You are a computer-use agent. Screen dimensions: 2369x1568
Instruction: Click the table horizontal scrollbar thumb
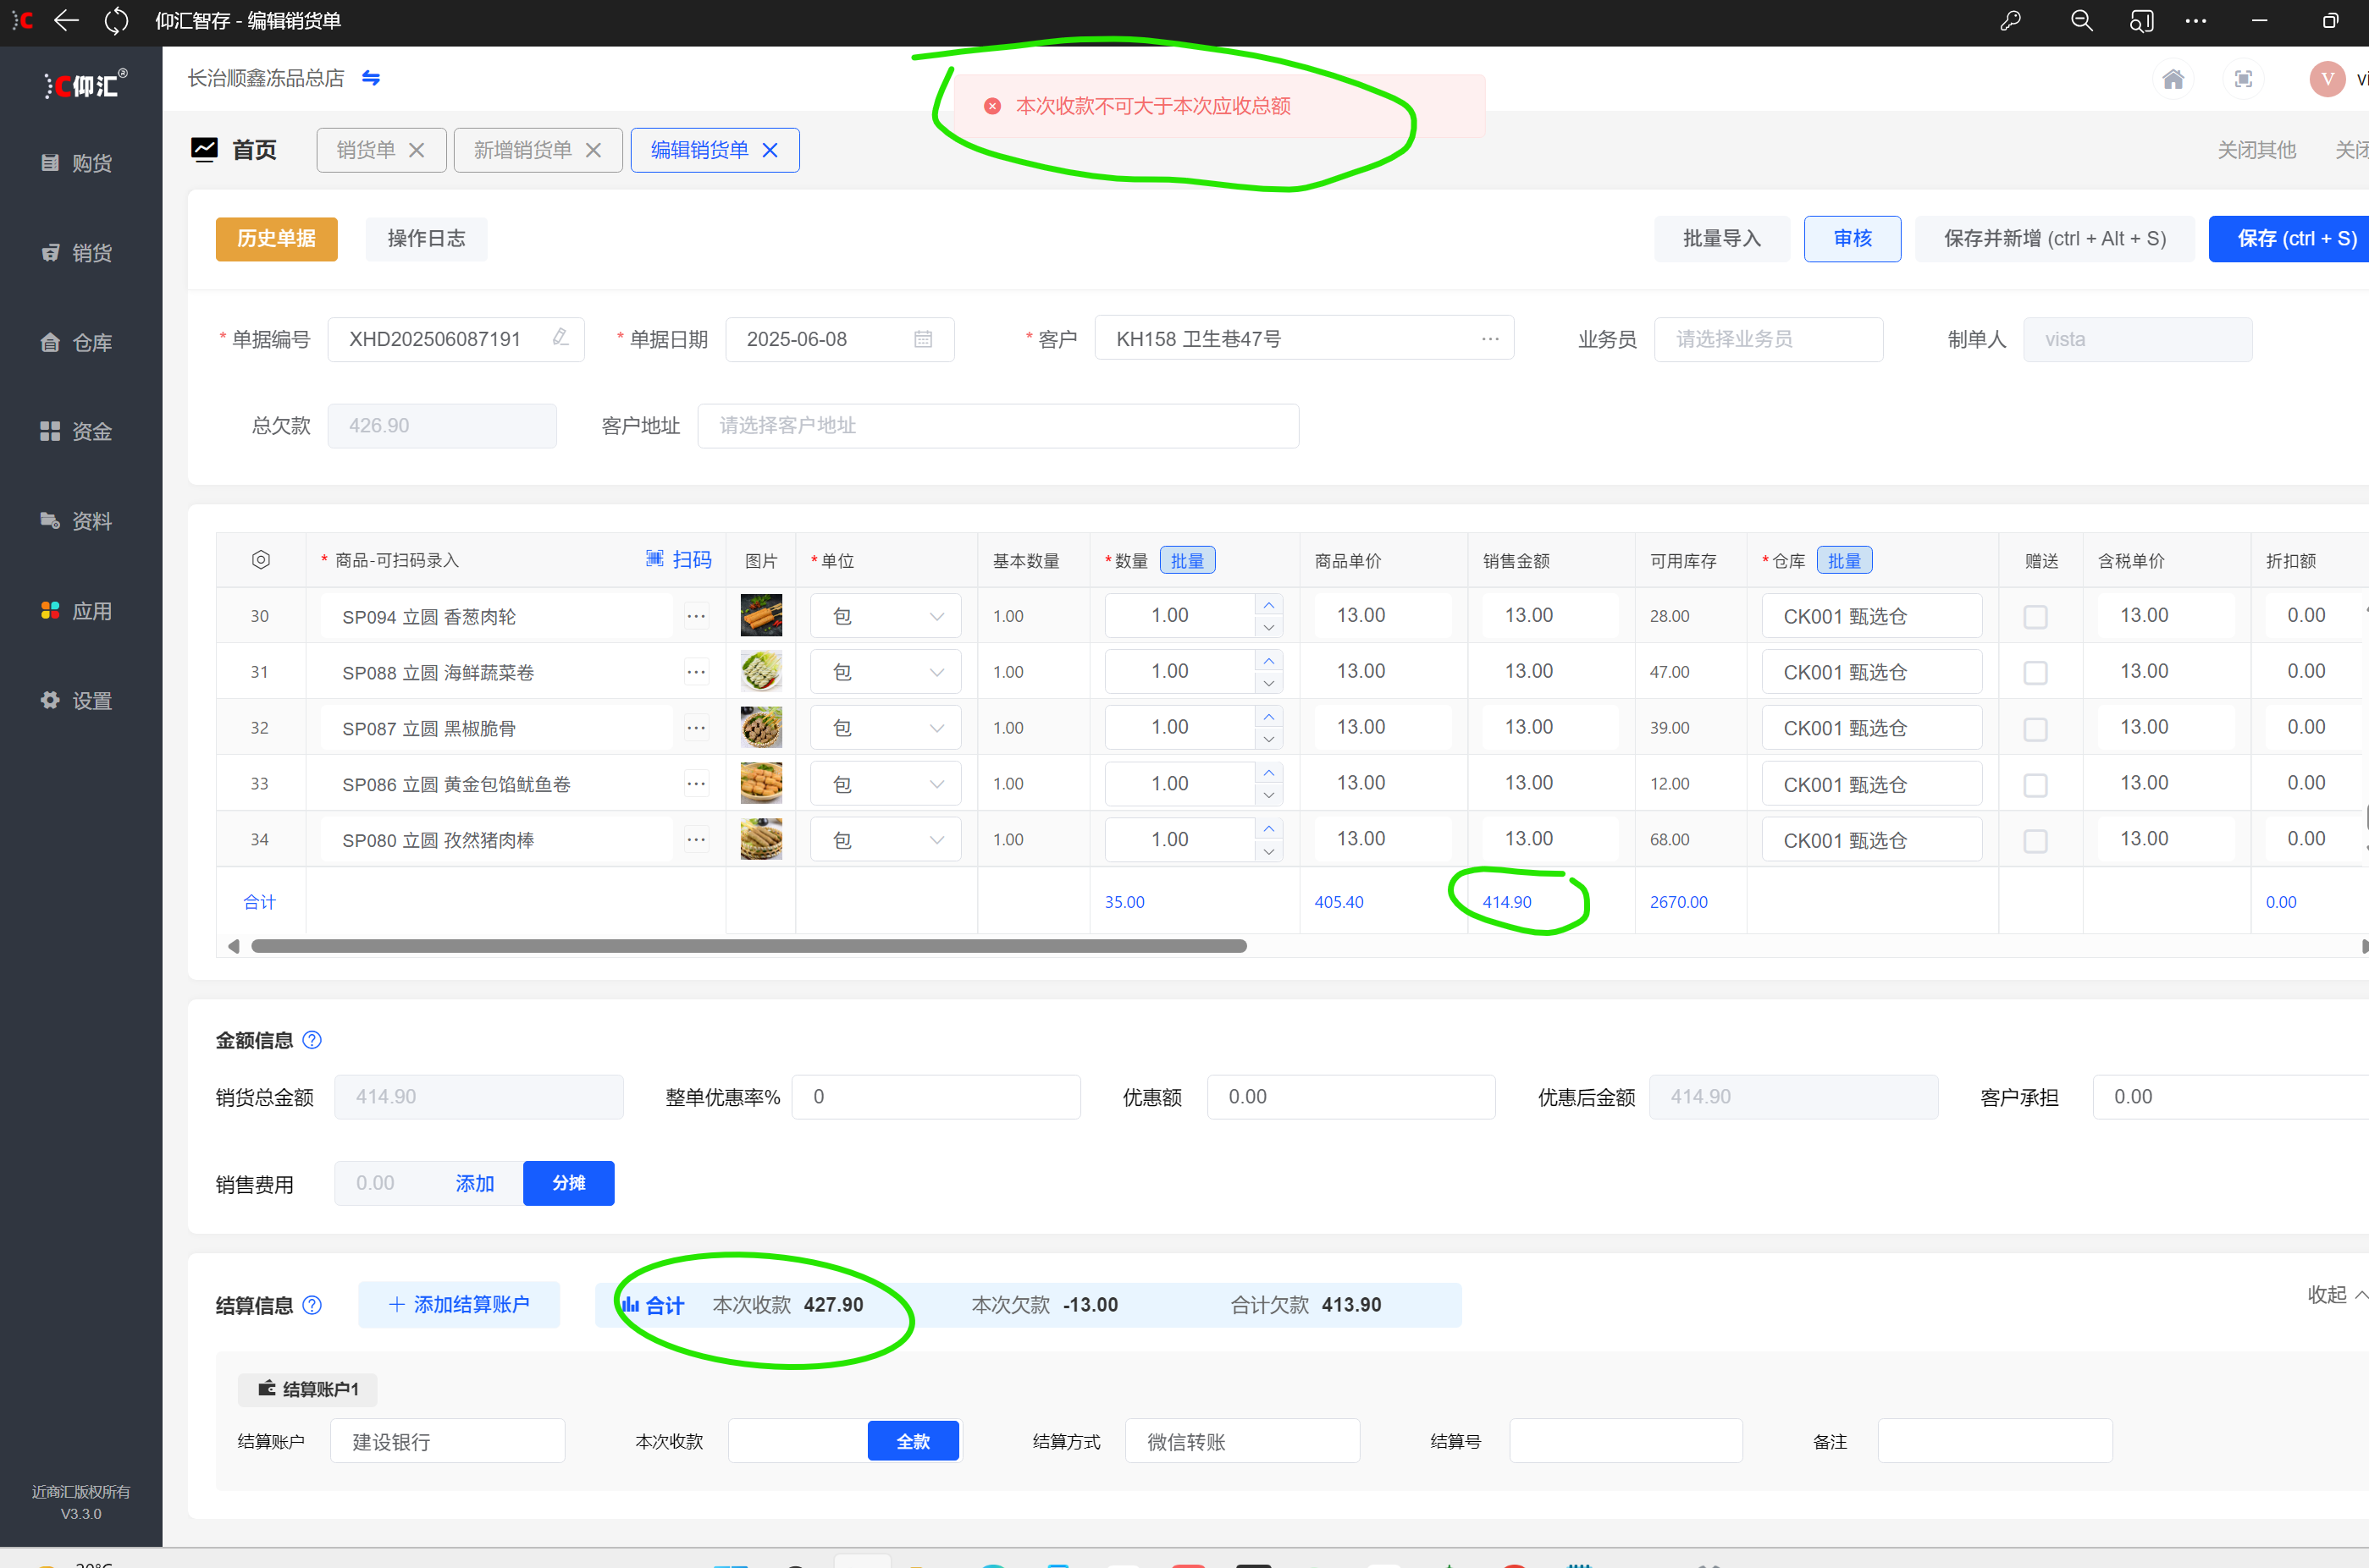(748, 946)
